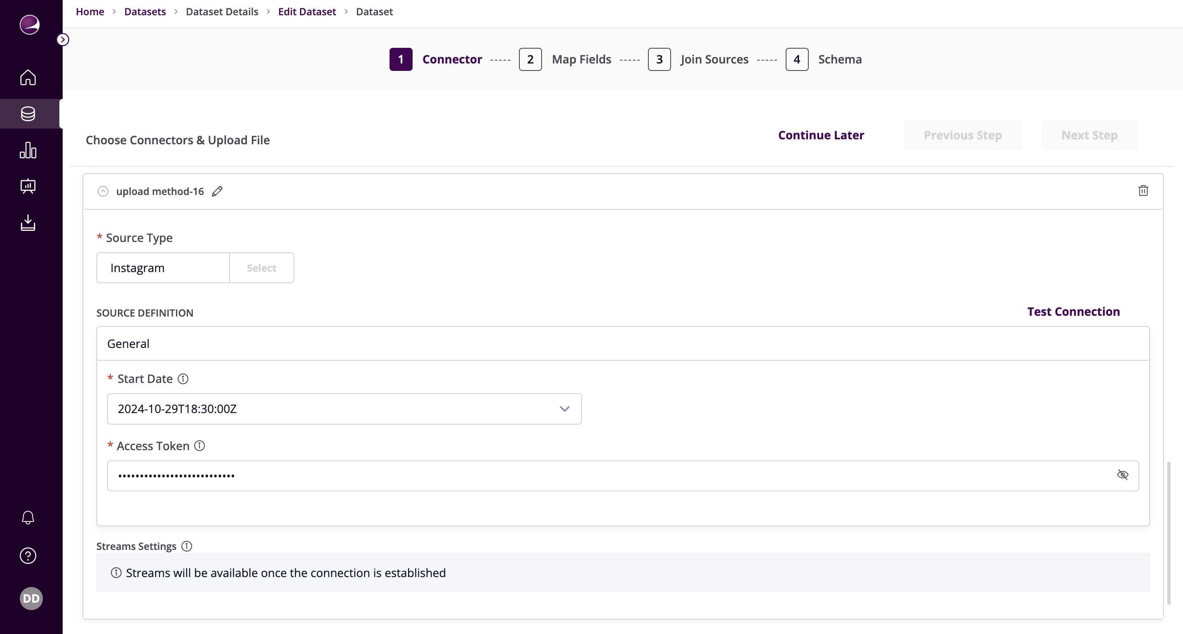Go to step 2 Map Fields
The width and height of the screenshot is (1183, 634).
(530, 59)
